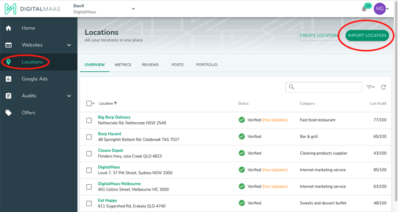This screenshot has width=398, height=212.
Task: Expand the Audits submenu chevron
Action: pyautogui.click(x=69, y=96)
